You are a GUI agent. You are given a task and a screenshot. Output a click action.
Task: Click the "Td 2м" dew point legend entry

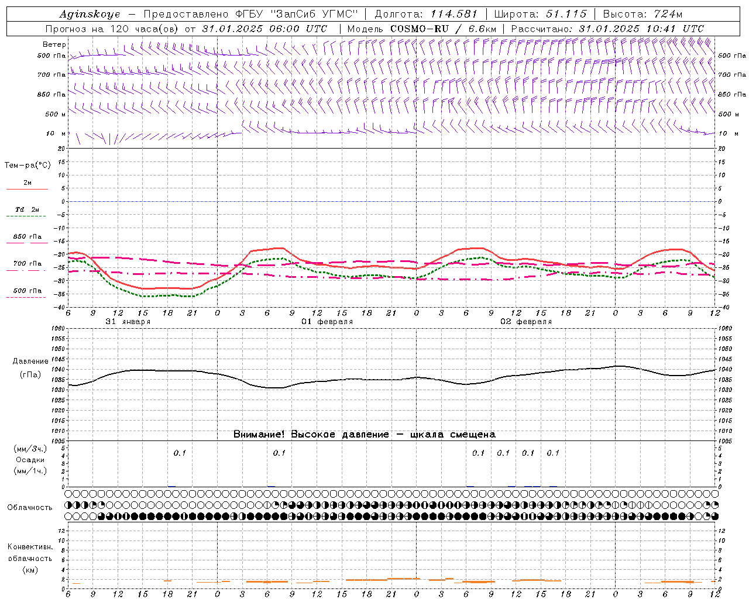coord(27,209)
